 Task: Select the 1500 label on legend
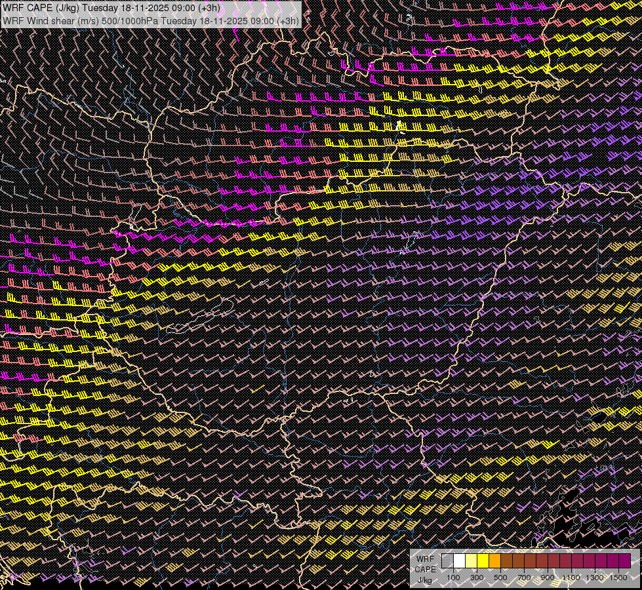(x=618, y=578)
